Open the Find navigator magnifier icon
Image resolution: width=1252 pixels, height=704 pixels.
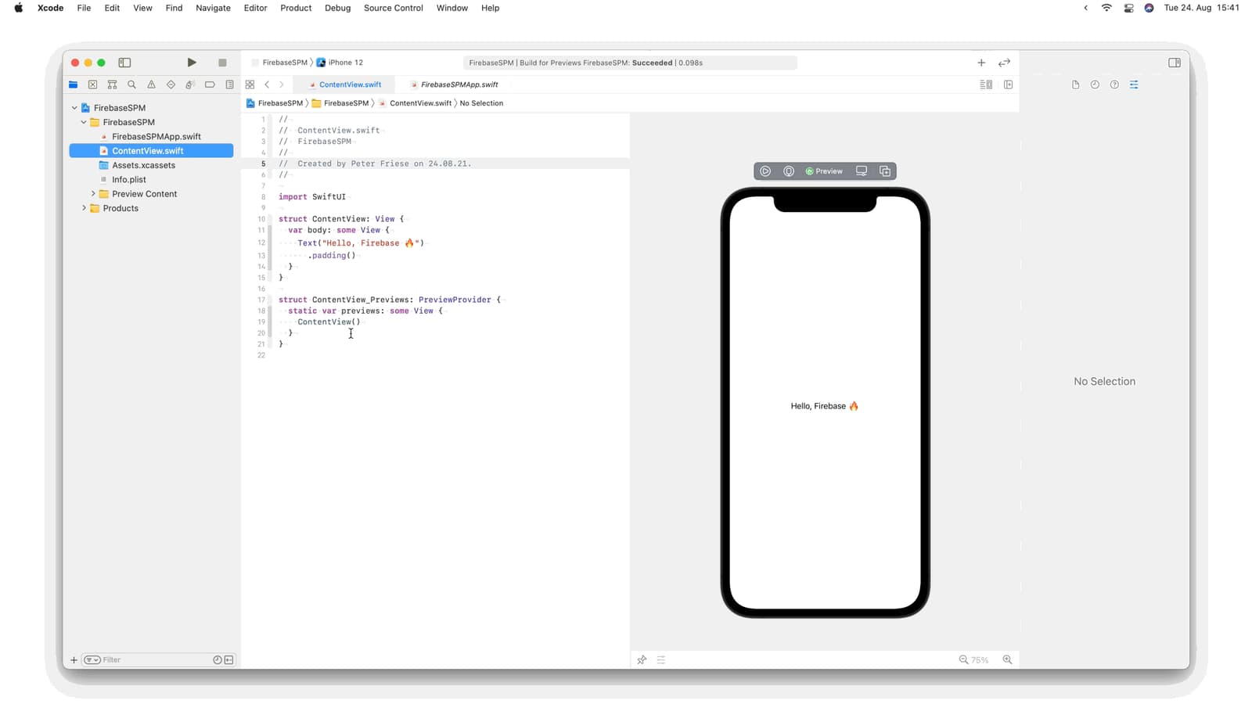[x=131, y=84]
